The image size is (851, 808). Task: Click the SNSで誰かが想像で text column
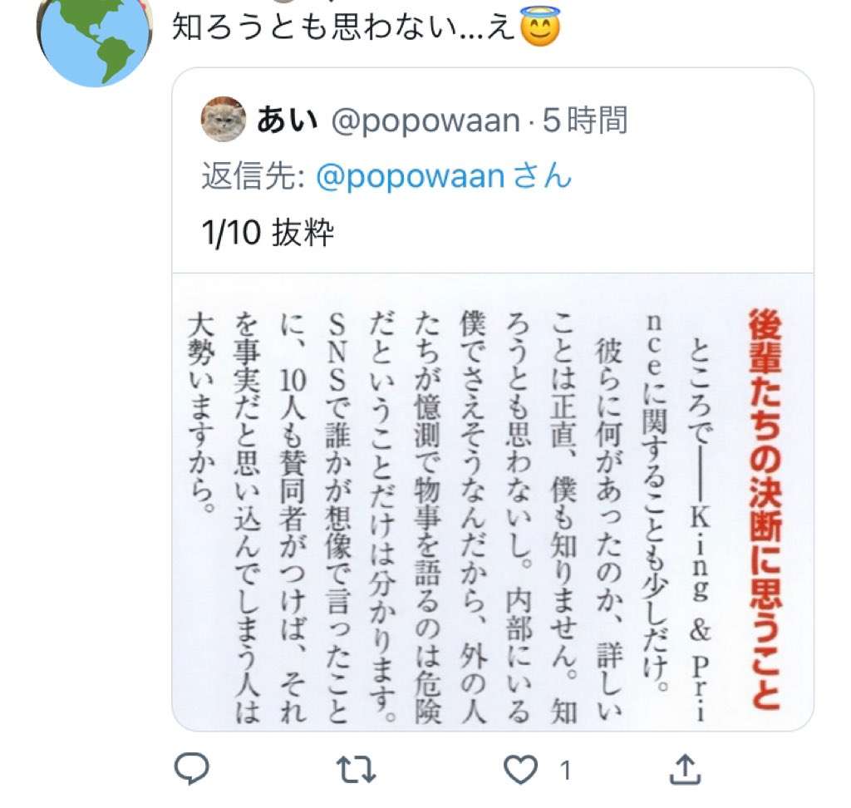pos(337,518)
